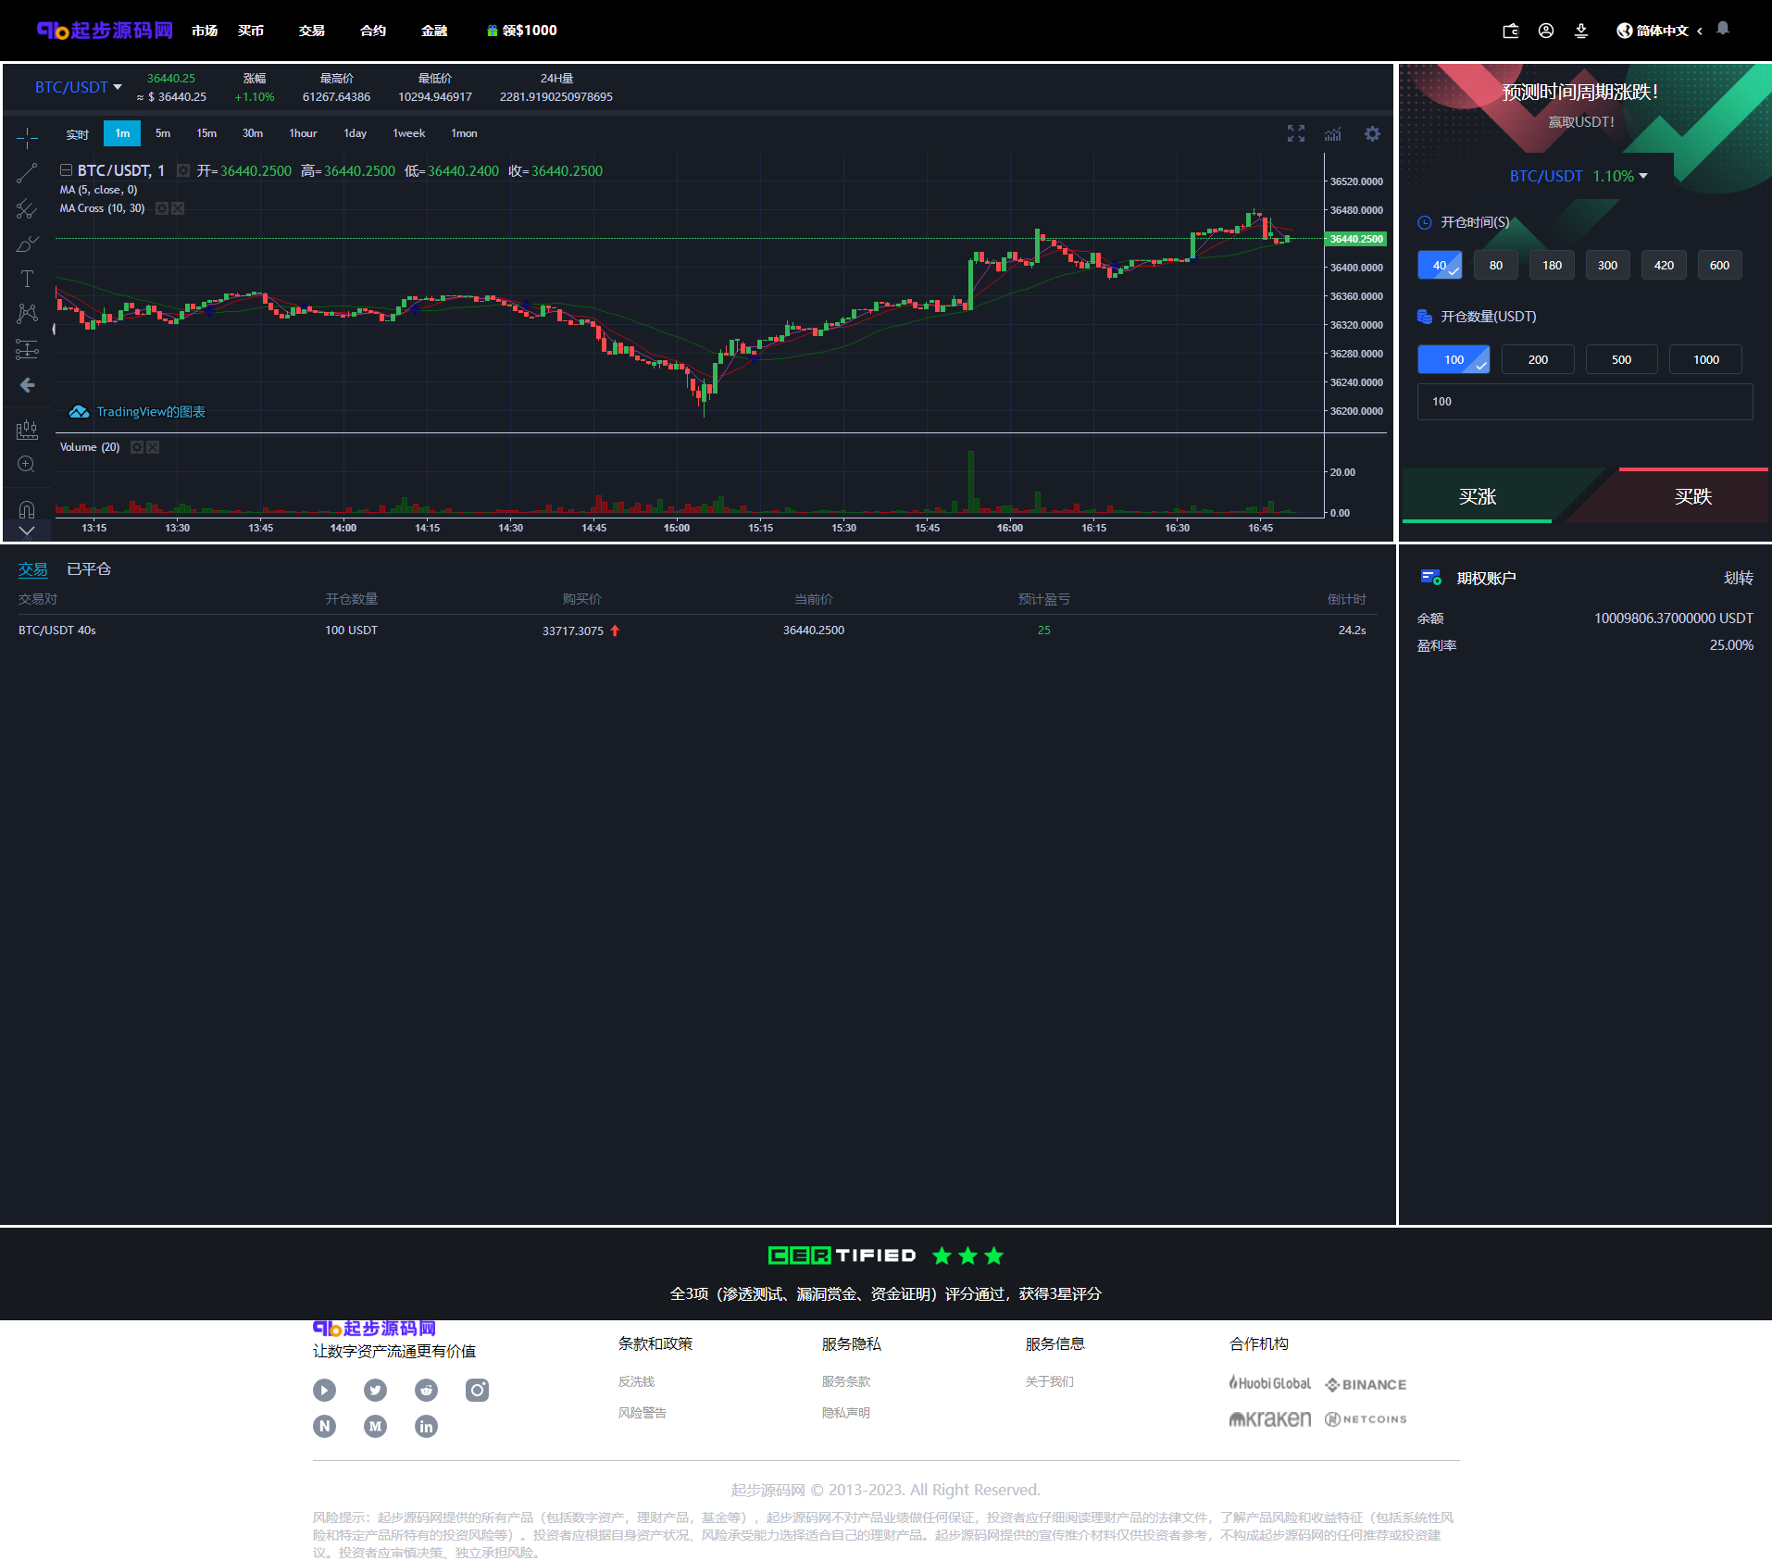Open the Reddit social icon
Screen dimensions: 1772x1561
pyautogui.click(x=426, y=1390)
